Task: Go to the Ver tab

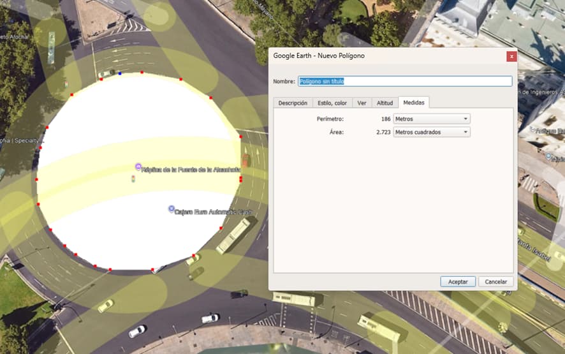Action: coord(362,103)
